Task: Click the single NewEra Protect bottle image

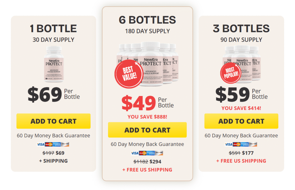Action: pos(54,64)
